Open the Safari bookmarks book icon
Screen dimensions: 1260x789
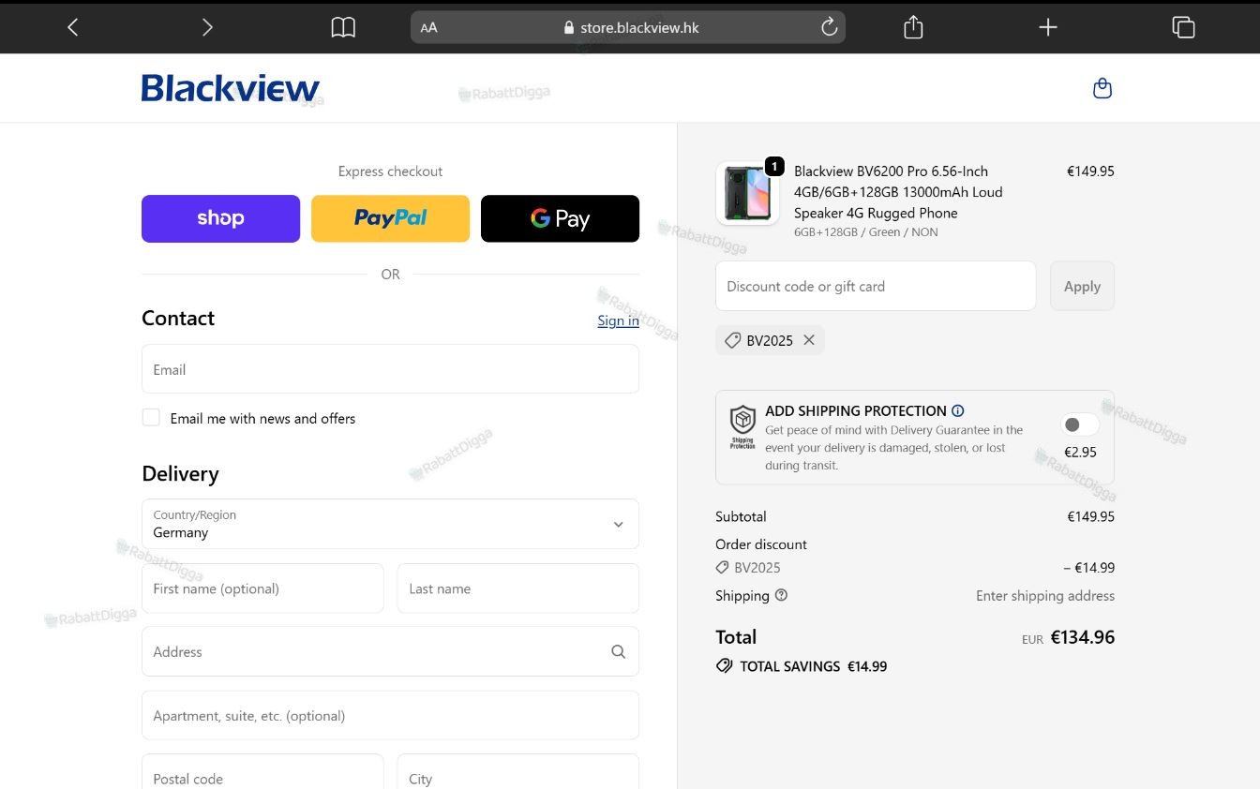[343, 27]
